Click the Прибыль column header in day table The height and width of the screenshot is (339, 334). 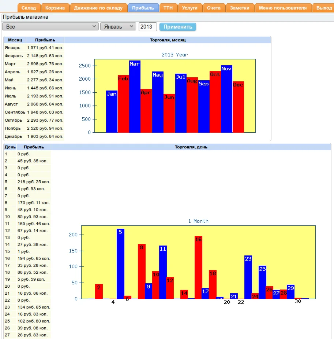coord(34,147)
